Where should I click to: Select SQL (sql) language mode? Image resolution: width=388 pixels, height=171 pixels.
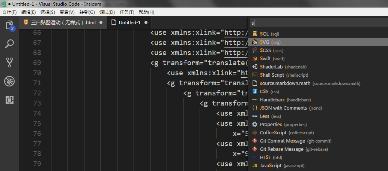click(x=318, y=34)
